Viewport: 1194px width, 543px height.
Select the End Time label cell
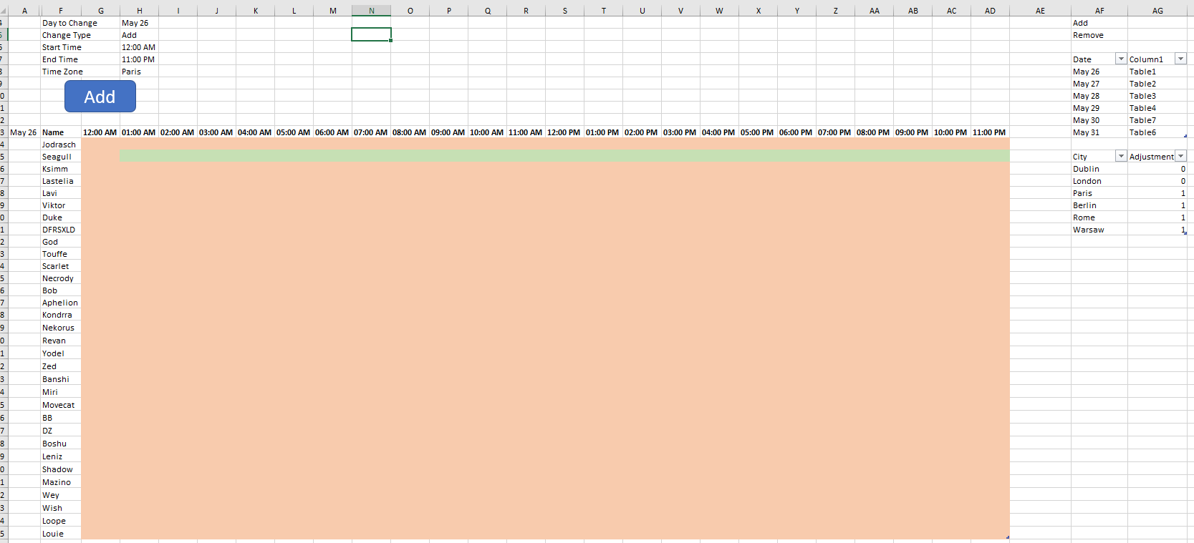[61, 59]
